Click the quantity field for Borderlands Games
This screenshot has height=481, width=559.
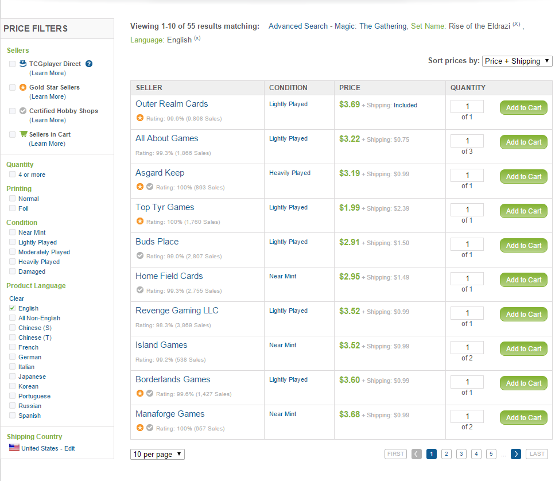coord(467,382)
